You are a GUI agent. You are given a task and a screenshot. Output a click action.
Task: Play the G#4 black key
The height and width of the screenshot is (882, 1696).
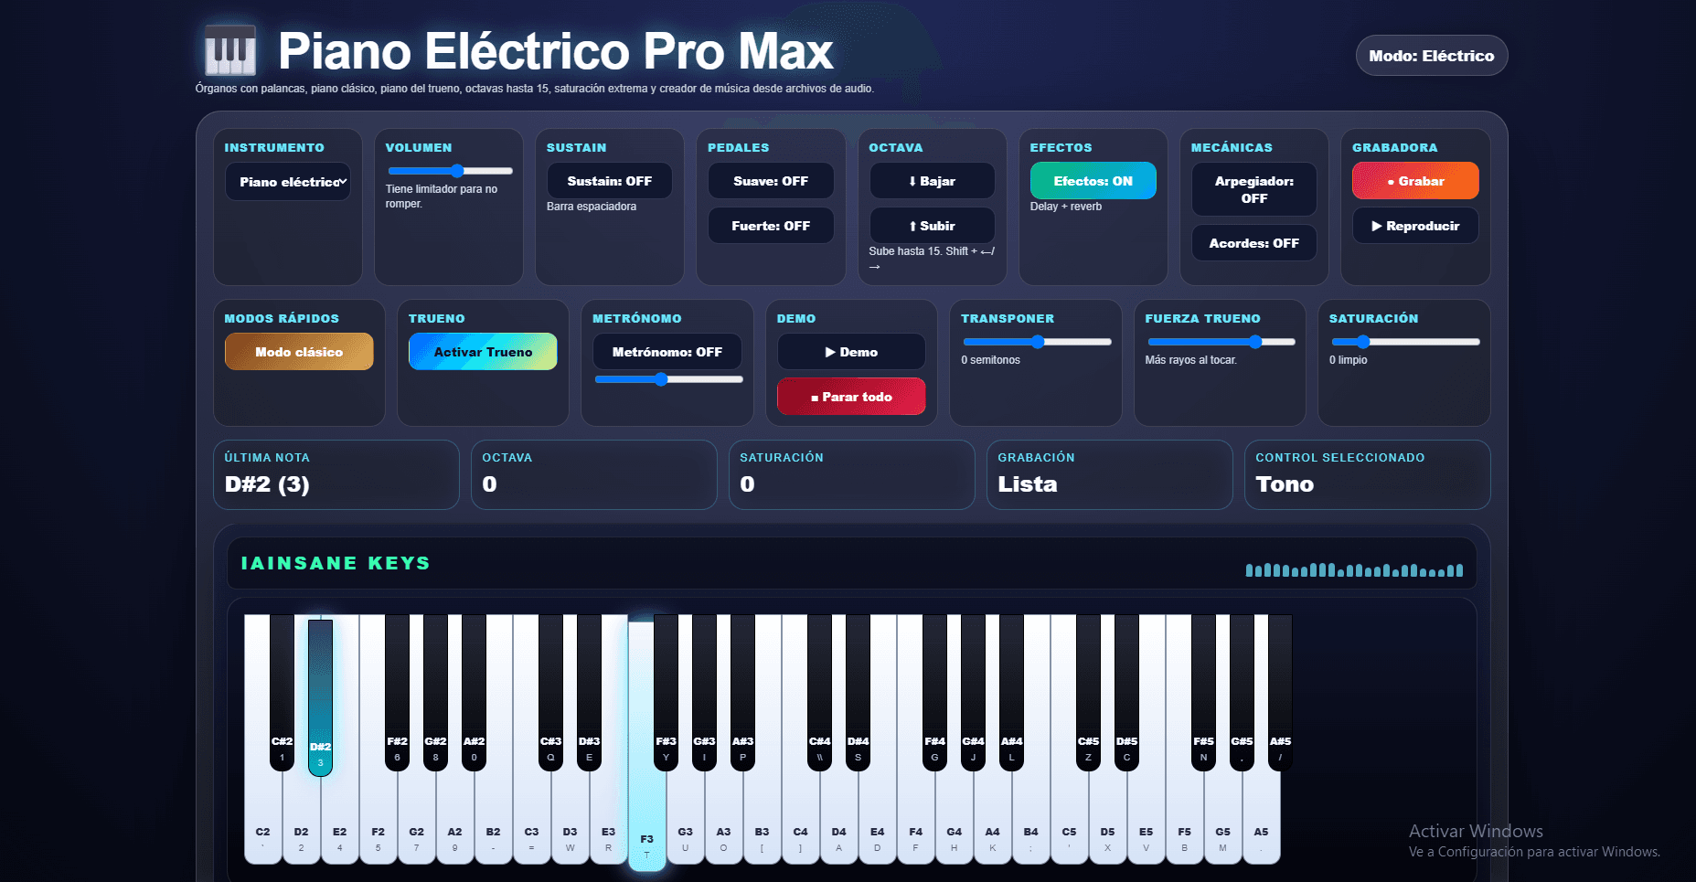click(973, 692)
